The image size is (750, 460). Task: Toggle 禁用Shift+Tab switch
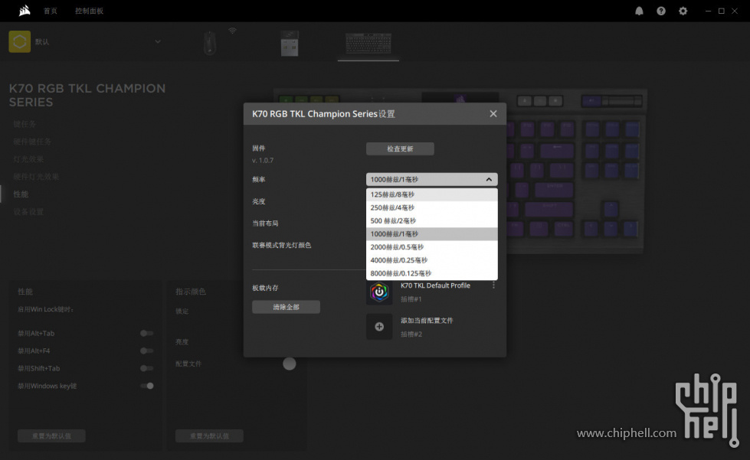coord(147,368)
